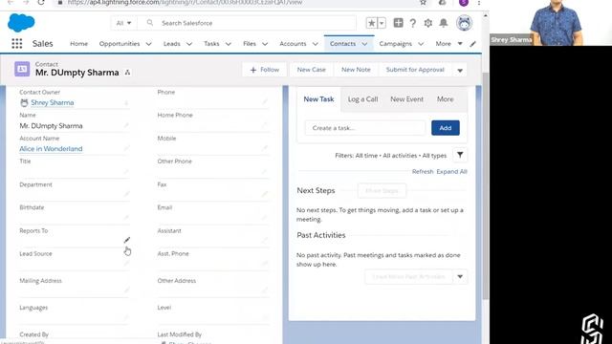
Task: Open the App Launcher grid icon
Action: pos(17,44)
